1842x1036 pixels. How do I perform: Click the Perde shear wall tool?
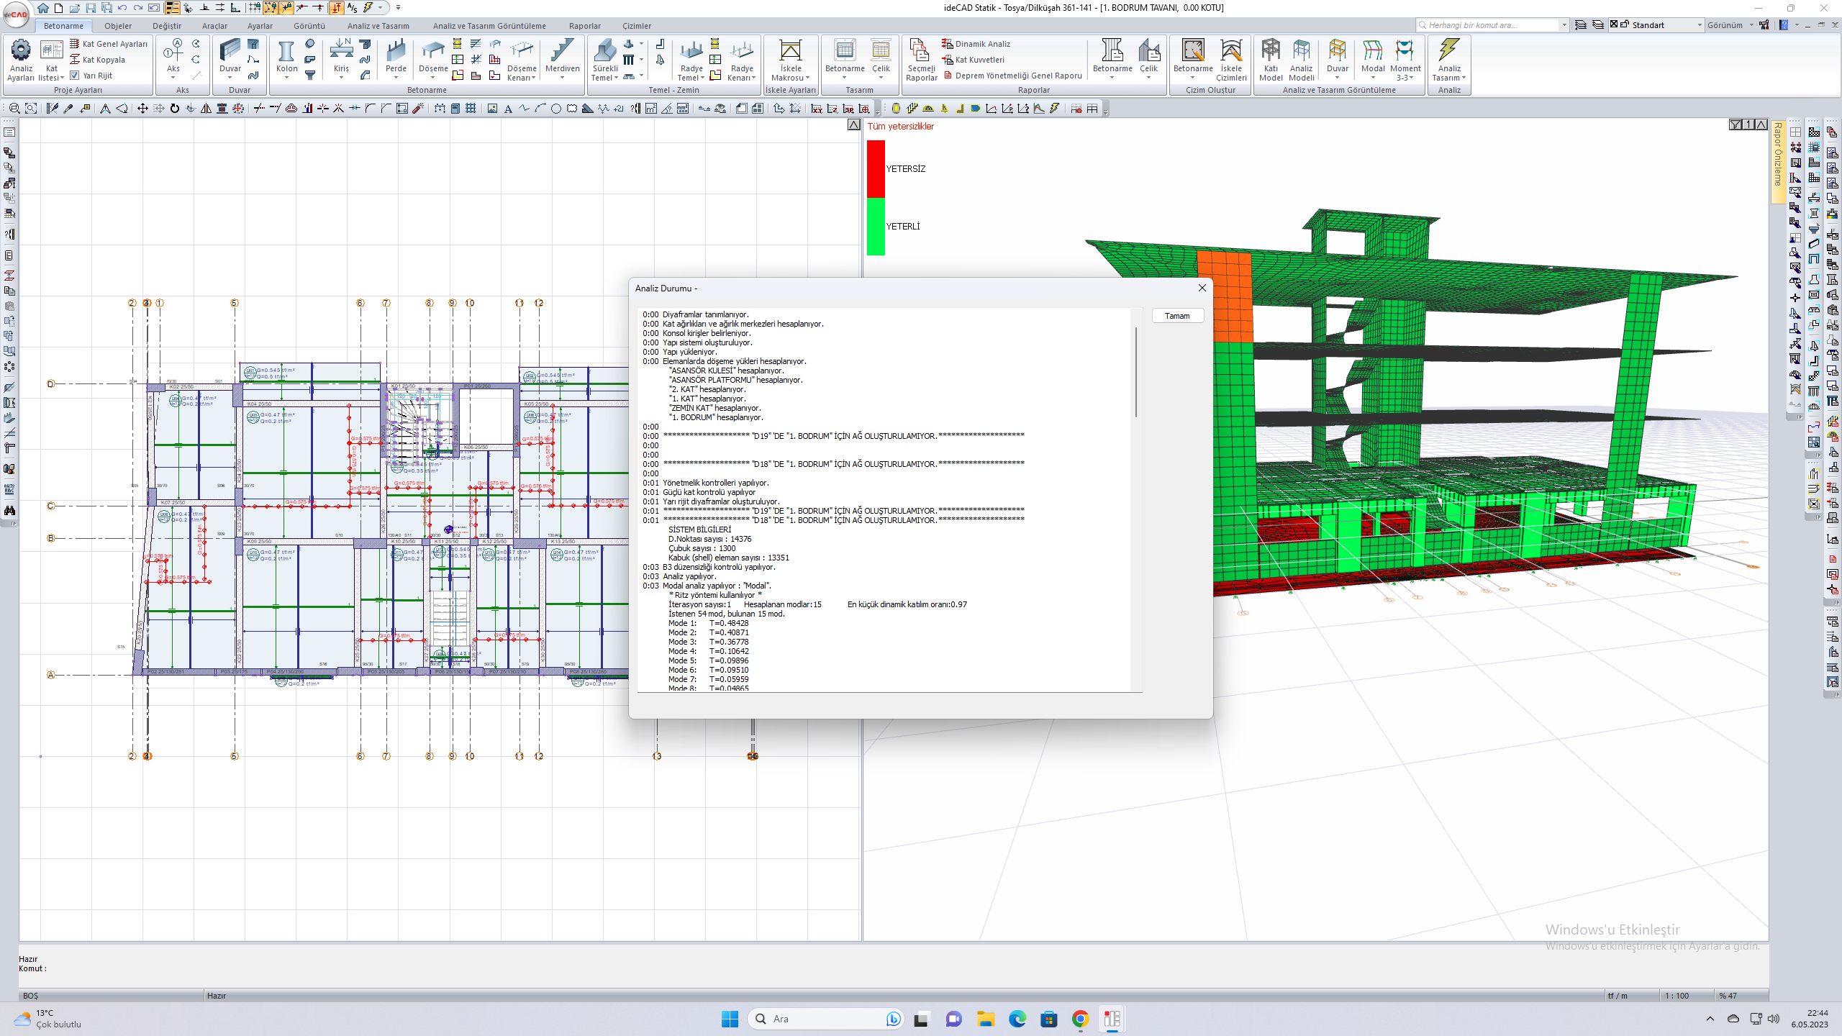click(x=396, y=52)
